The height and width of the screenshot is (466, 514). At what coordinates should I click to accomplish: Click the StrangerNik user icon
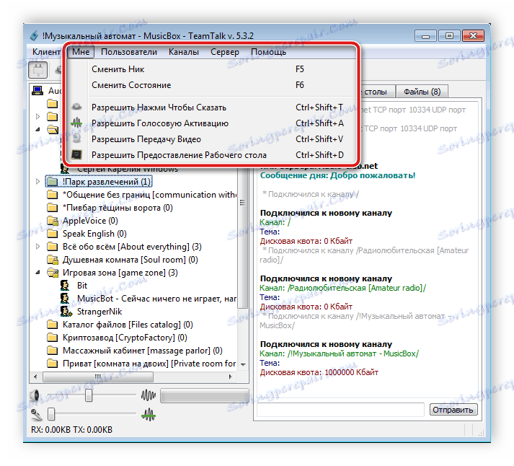point(66,311)
